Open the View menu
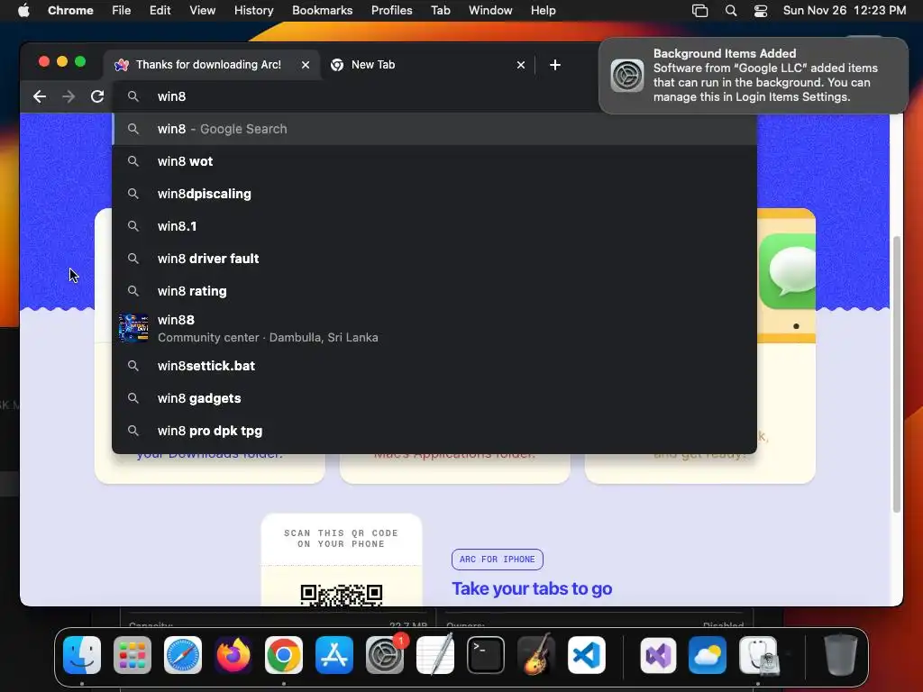This screenshot has width=923, height=692. pyautogui.click(x=202, y=11)
